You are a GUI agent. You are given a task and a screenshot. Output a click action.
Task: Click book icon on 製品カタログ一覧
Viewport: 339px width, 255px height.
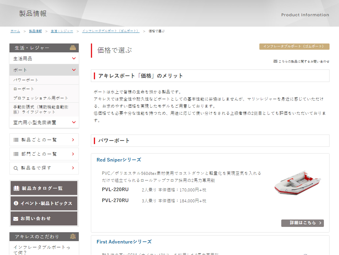[x=16, y=188]
